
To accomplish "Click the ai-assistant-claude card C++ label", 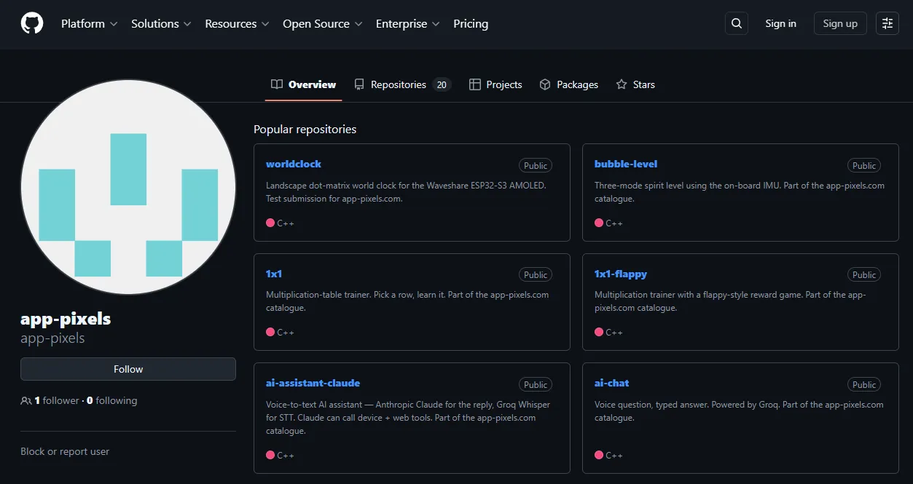I will coord(286,455).
